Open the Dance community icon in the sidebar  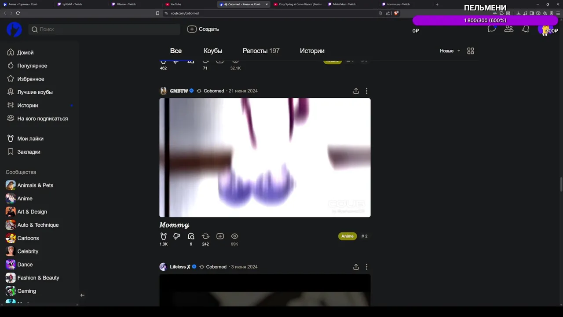point(11,265)
